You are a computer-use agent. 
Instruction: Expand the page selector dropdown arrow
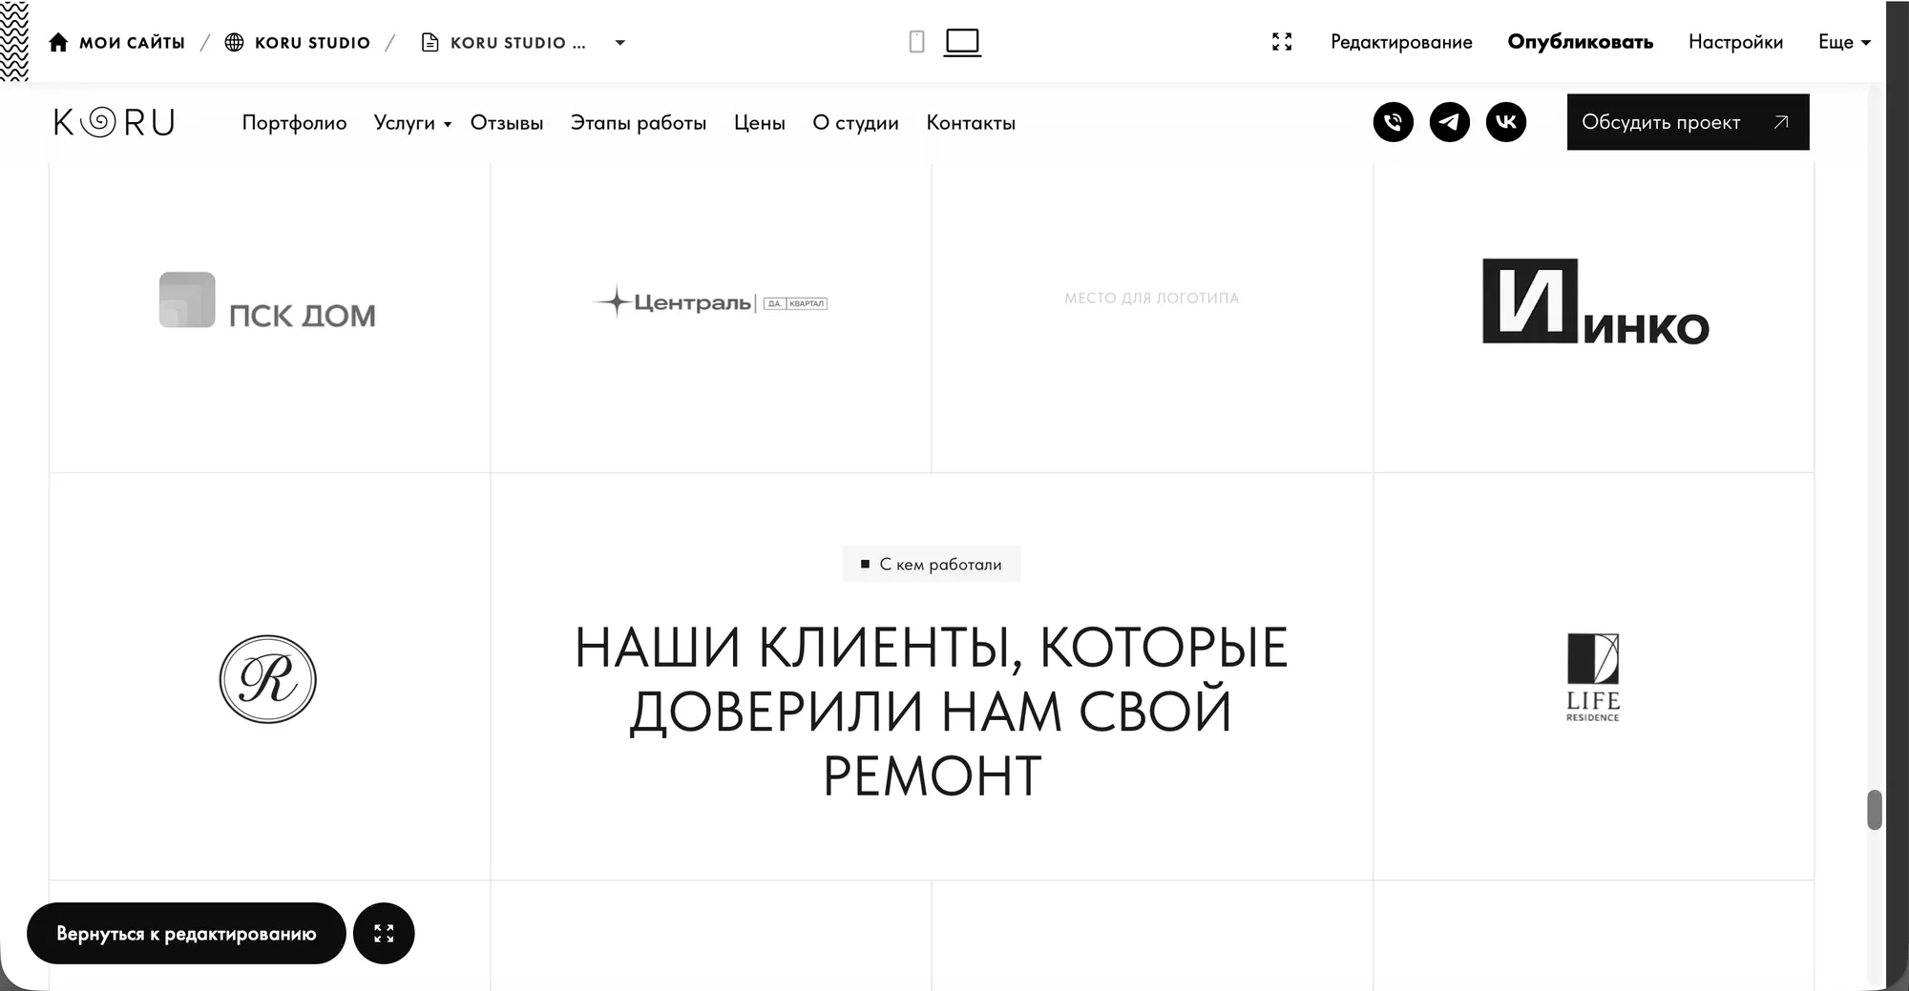pyautogui.click(x=619, y=43)
